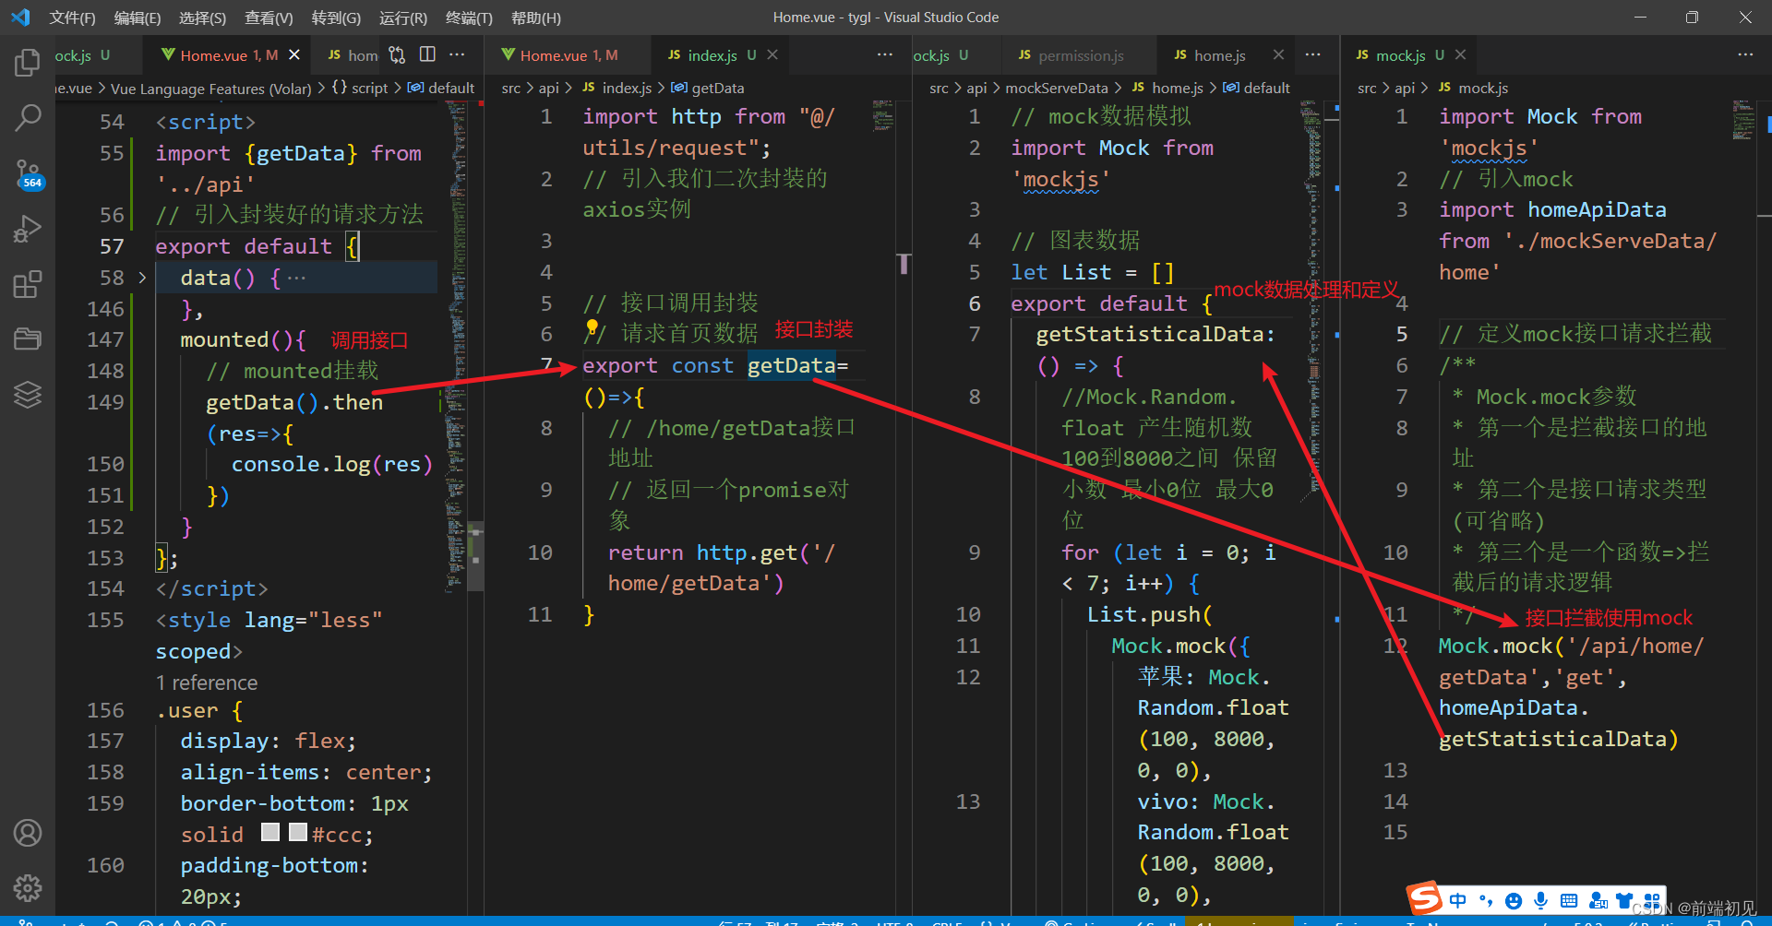Screen dimensions: 1772x926
Task: Open the 查看(V) menu
Action: (x=269, y=18)
